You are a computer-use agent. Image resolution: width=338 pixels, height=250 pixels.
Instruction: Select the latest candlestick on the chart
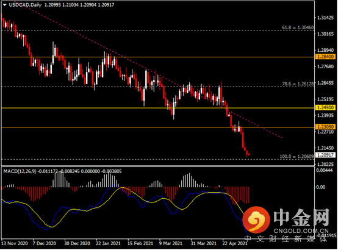tap(249, 154)
